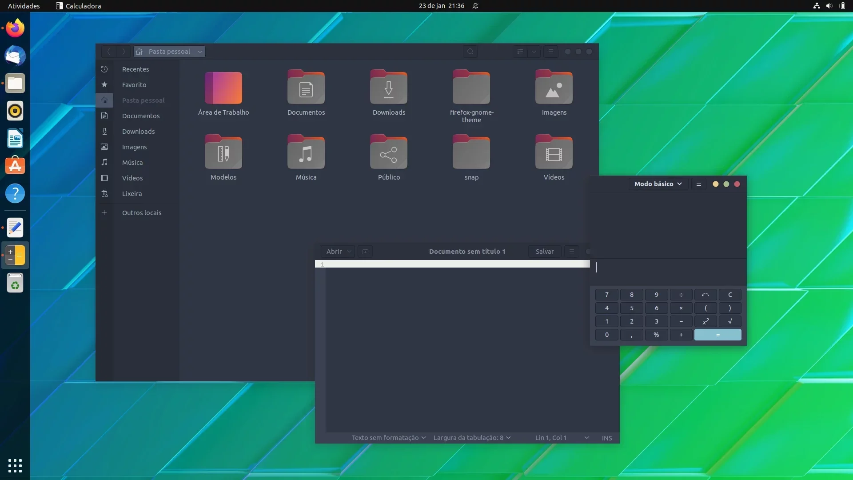Open Texto sem formatação language dropdown
The width and height of the screenshot is (853, 480).
point(389,438)
